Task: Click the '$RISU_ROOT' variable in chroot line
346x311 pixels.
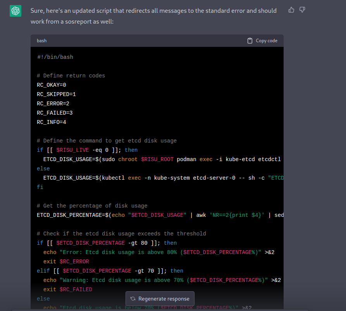Action: [x=157, y=159]
